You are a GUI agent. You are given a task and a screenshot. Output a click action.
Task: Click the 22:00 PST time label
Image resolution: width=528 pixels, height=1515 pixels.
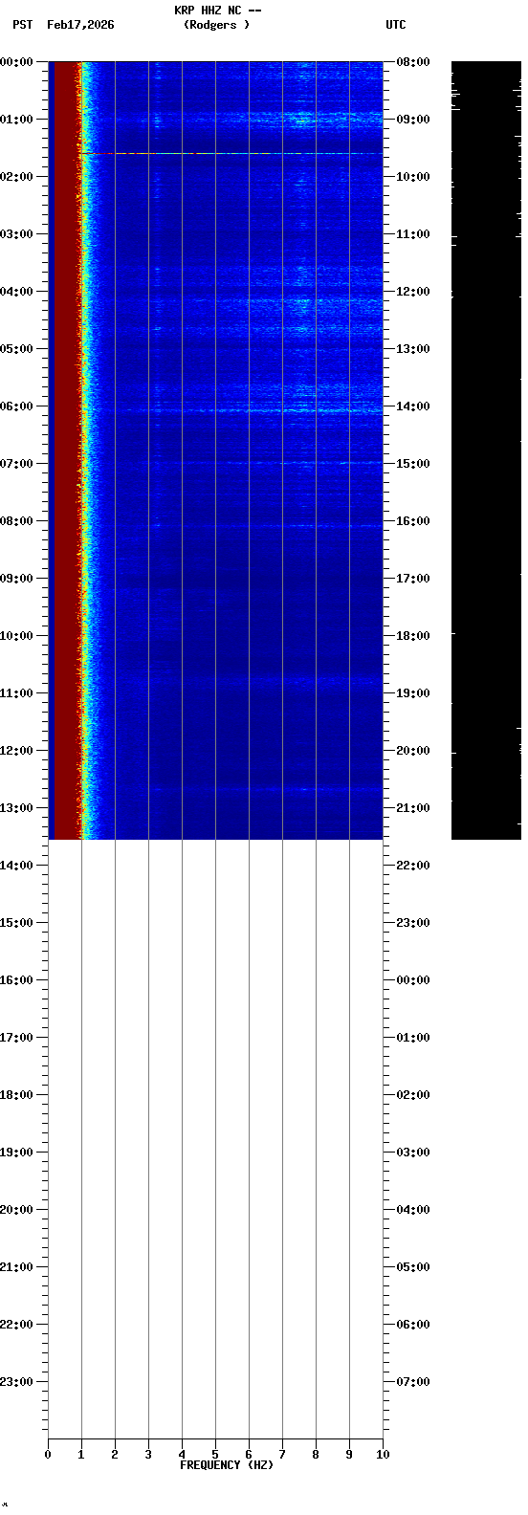click(x=16, y=1325)
